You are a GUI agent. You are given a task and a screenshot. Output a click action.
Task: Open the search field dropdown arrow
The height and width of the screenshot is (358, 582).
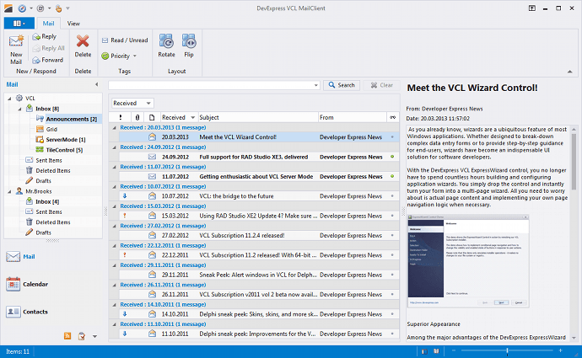[315, 85]
